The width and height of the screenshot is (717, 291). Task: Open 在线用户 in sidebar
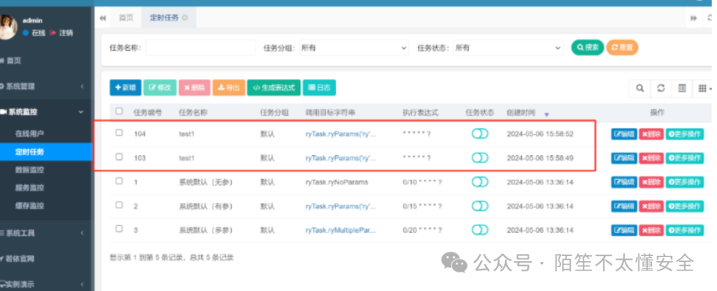(x=29, y=134)
